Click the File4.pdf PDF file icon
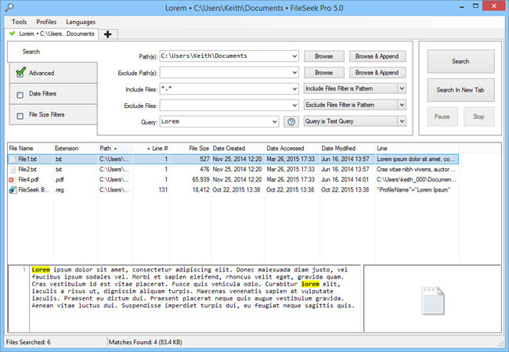Image resolution: width=509 pixels, height=352 pixels. 12,179
